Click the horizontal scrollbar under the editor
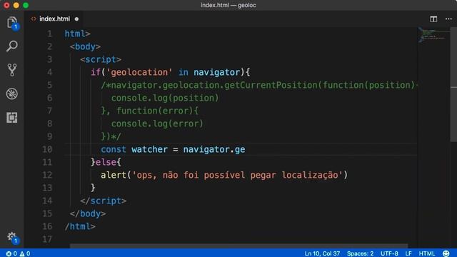Image resolution: width=457 pixels, height=257 pixels. (238, 246)
